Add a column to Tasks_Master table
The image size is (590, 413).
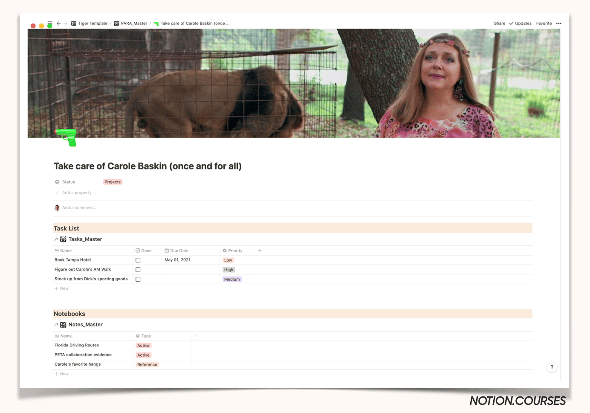tap(260, 251)
